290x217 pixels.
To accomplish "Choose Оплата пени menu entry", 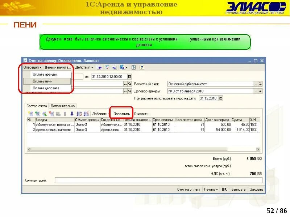I will [x=47, y=81].
